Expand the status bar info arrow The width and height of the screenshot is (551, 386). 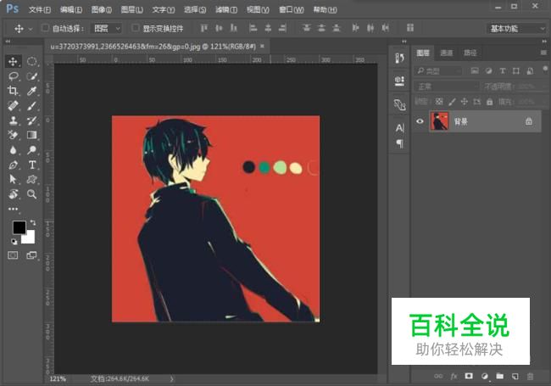[x=171, y=379]
